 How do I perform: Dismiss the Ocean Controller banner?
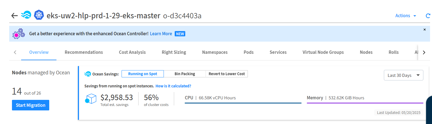point(424,29)
